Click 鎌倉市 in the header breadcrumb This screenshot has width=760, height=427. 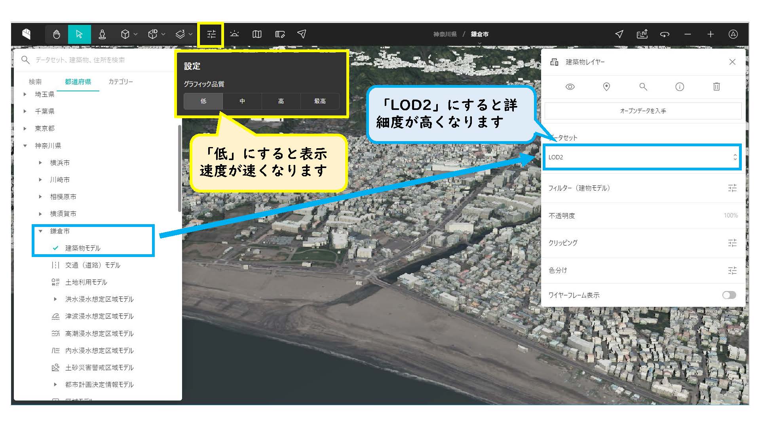click(480, 34)
